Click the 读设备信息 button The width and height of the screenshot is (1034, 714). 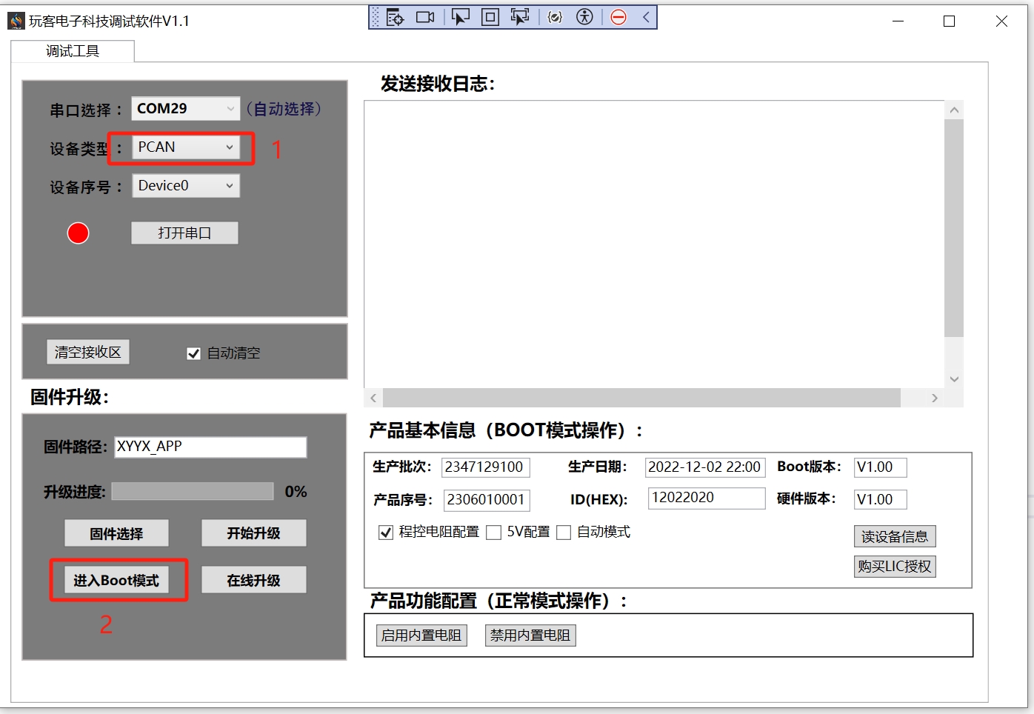click(x=895, y=536)
